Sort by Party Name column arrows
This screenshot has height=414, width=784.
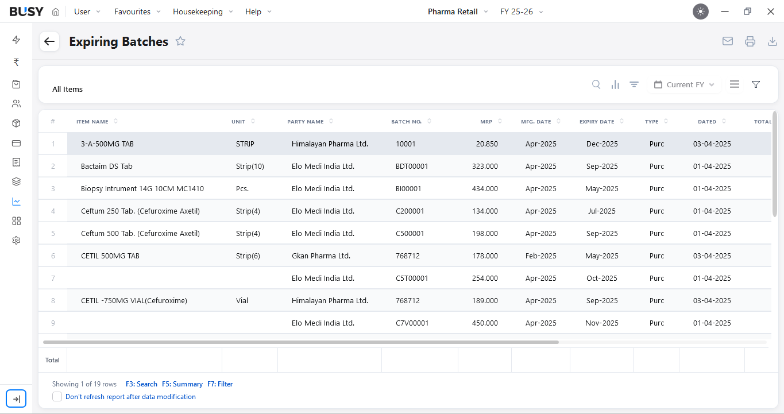click(331, 121)
